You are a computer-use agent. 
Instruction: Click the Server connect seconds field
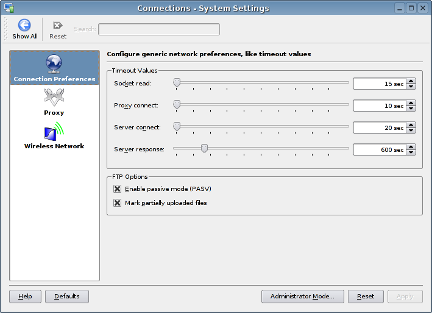click(379, 128)
